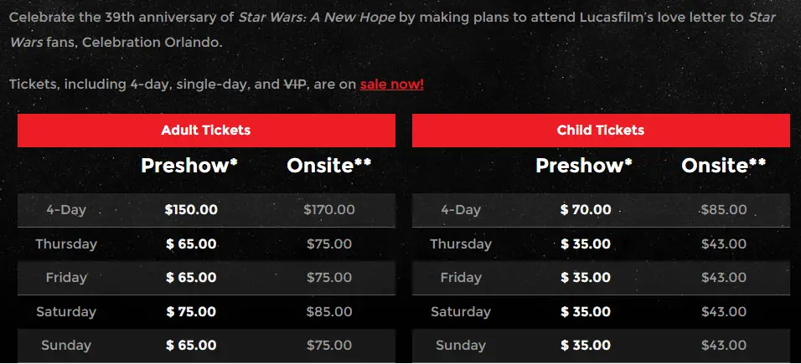Select the child Thursday row label

tap(461, 244)
